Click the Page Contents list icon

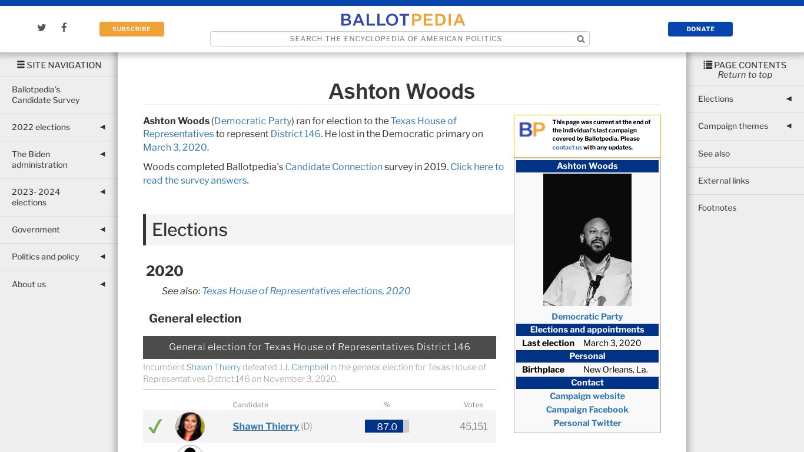click(x=707, y=65)
